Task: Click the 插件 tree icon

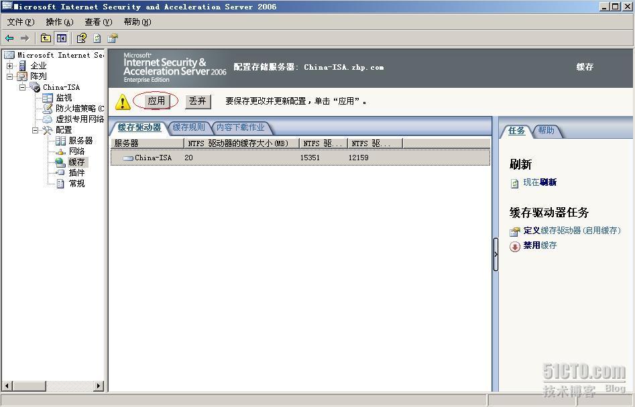Action: coord(60,172)
